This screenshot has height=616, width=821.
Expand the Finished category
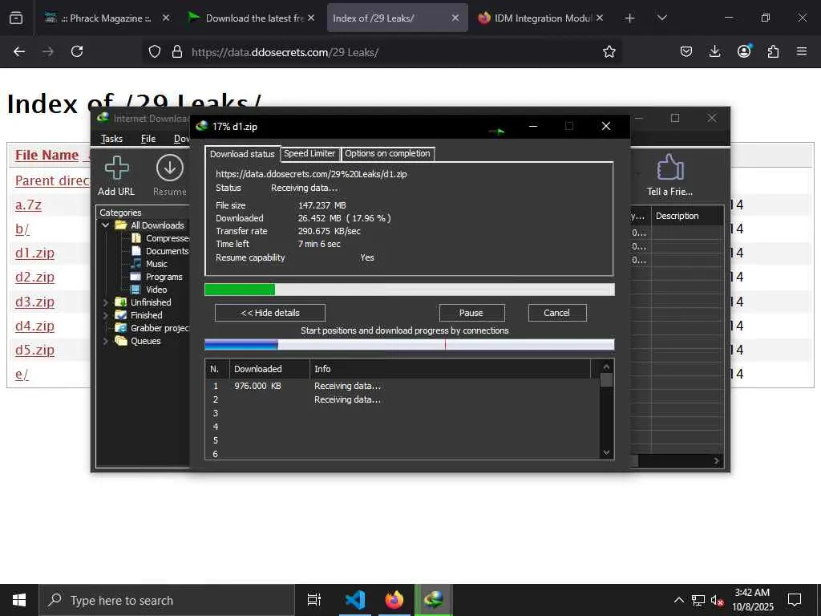[x=105, y=315]
